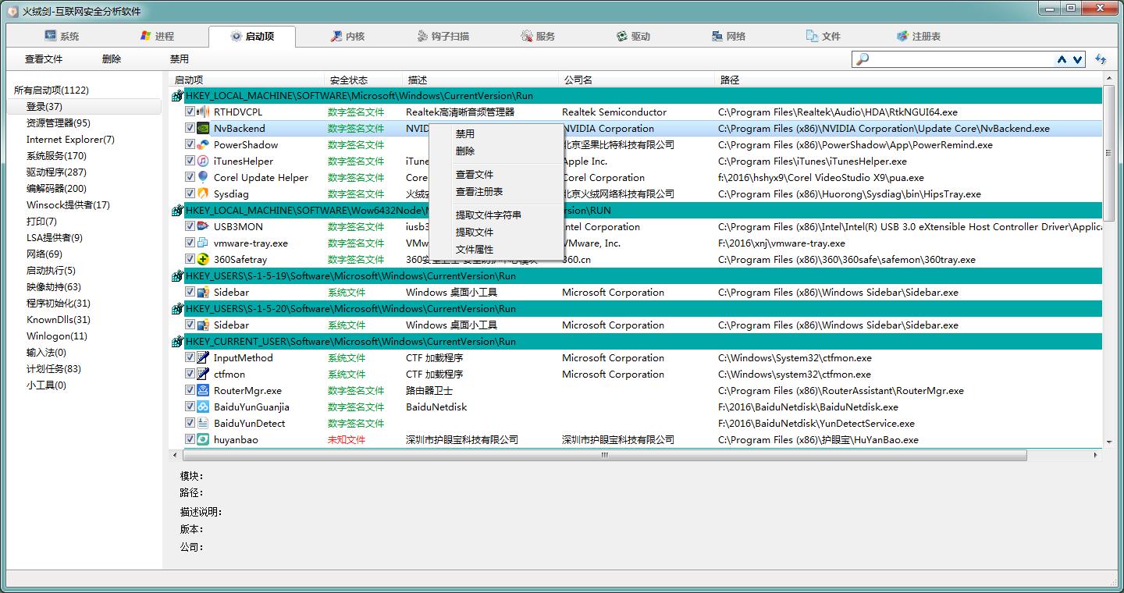Click the 删除 button in the toolbar
Image resolution: width=1124 pixels, height=593 pixels.
112,59
